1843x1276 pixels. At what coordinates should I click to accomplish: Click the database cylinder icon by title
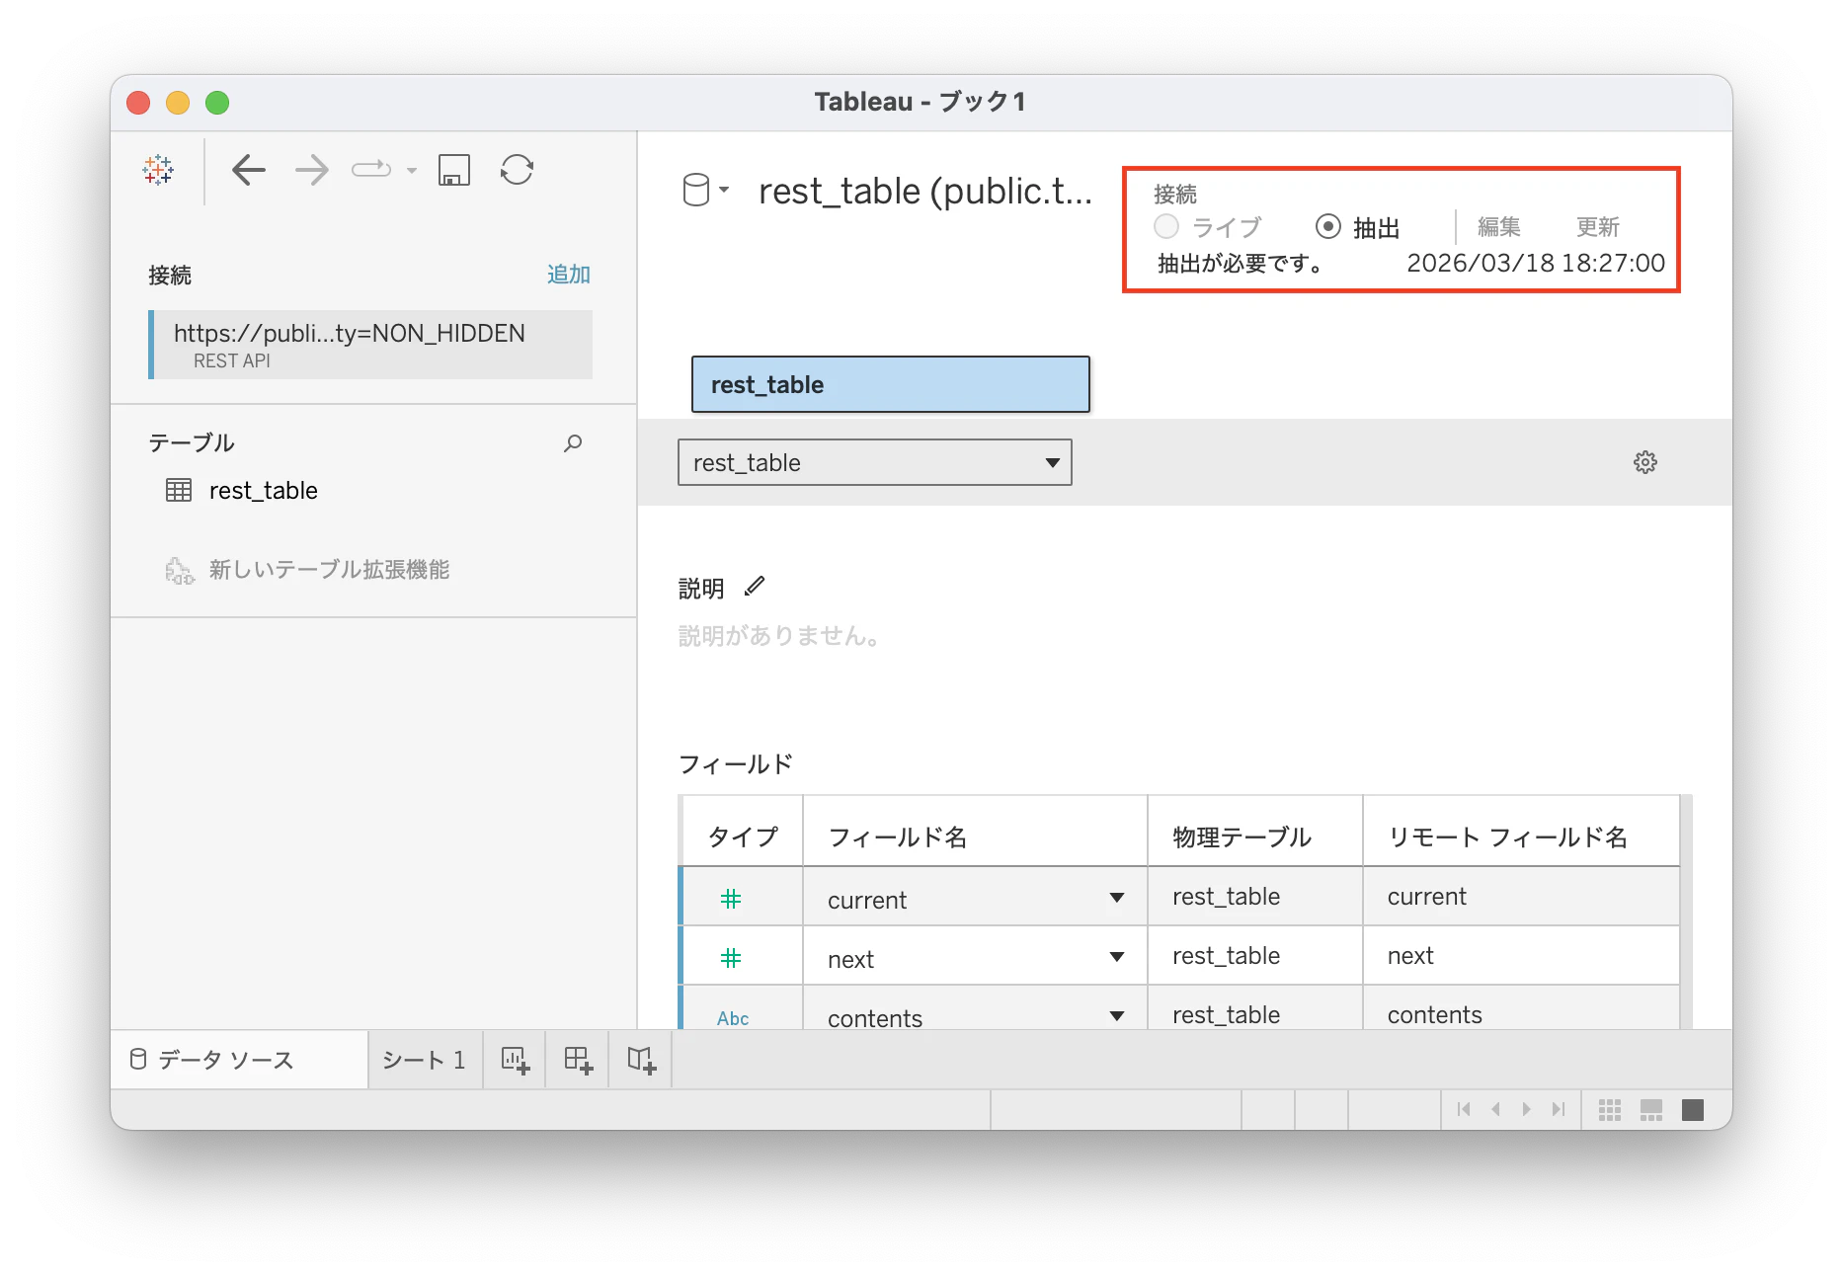pyautogui.click(x=696, y=190)
